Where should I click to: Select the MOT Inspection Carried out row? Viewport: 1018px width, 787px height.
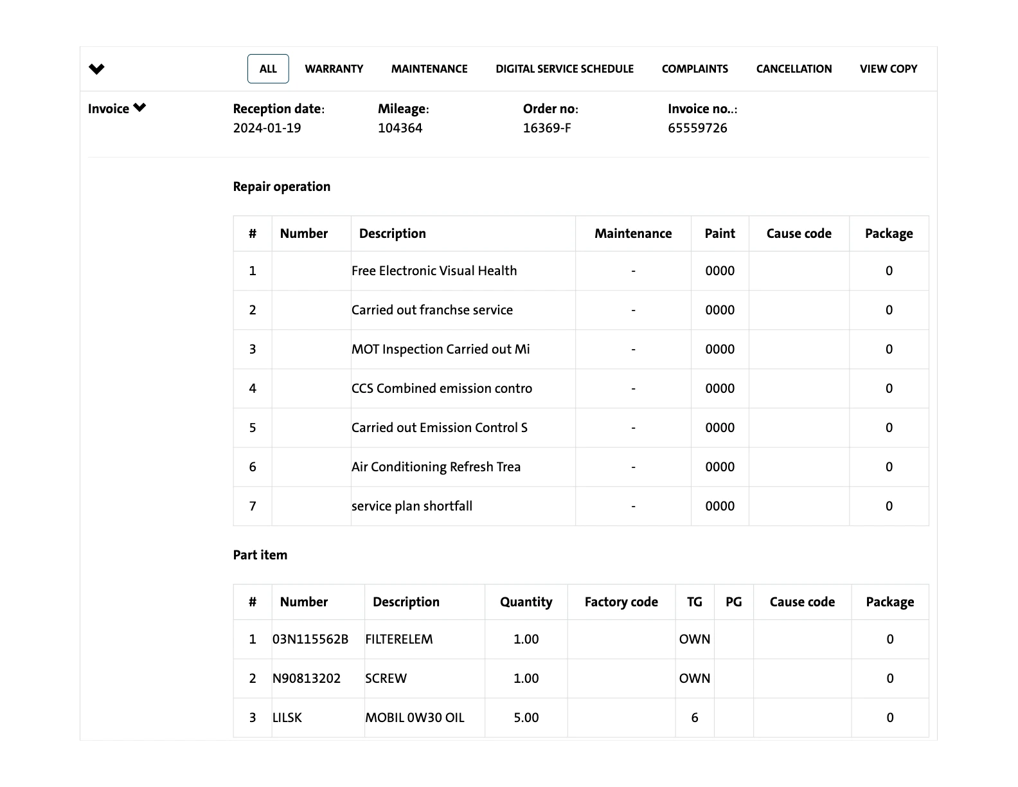coord(440,349)
